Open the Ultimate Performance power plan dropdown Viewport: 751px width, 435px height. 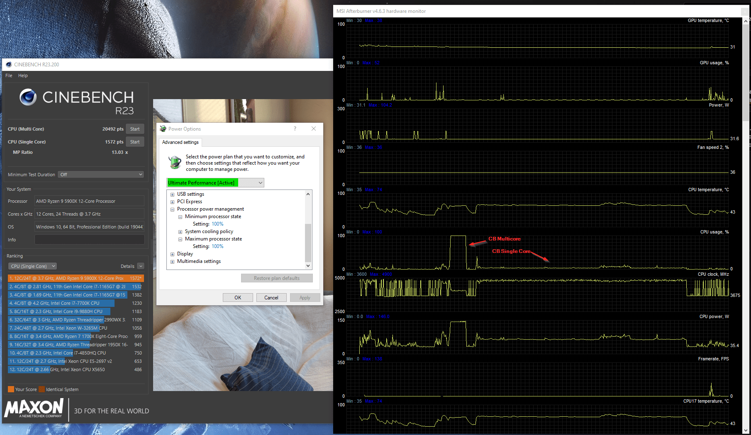[215, 183]
